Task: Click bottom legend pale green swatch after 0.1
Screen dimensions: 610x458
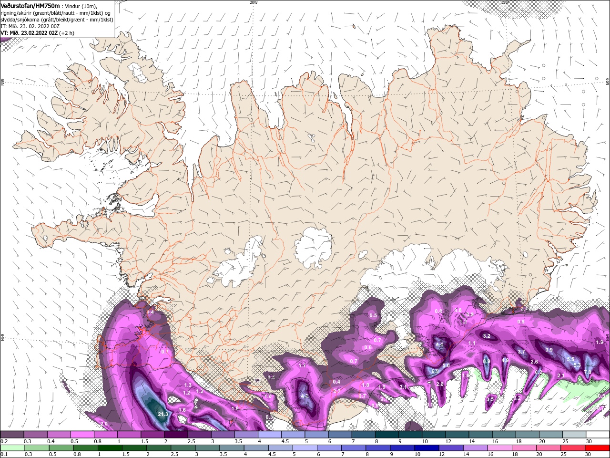Action: point(12,448)
